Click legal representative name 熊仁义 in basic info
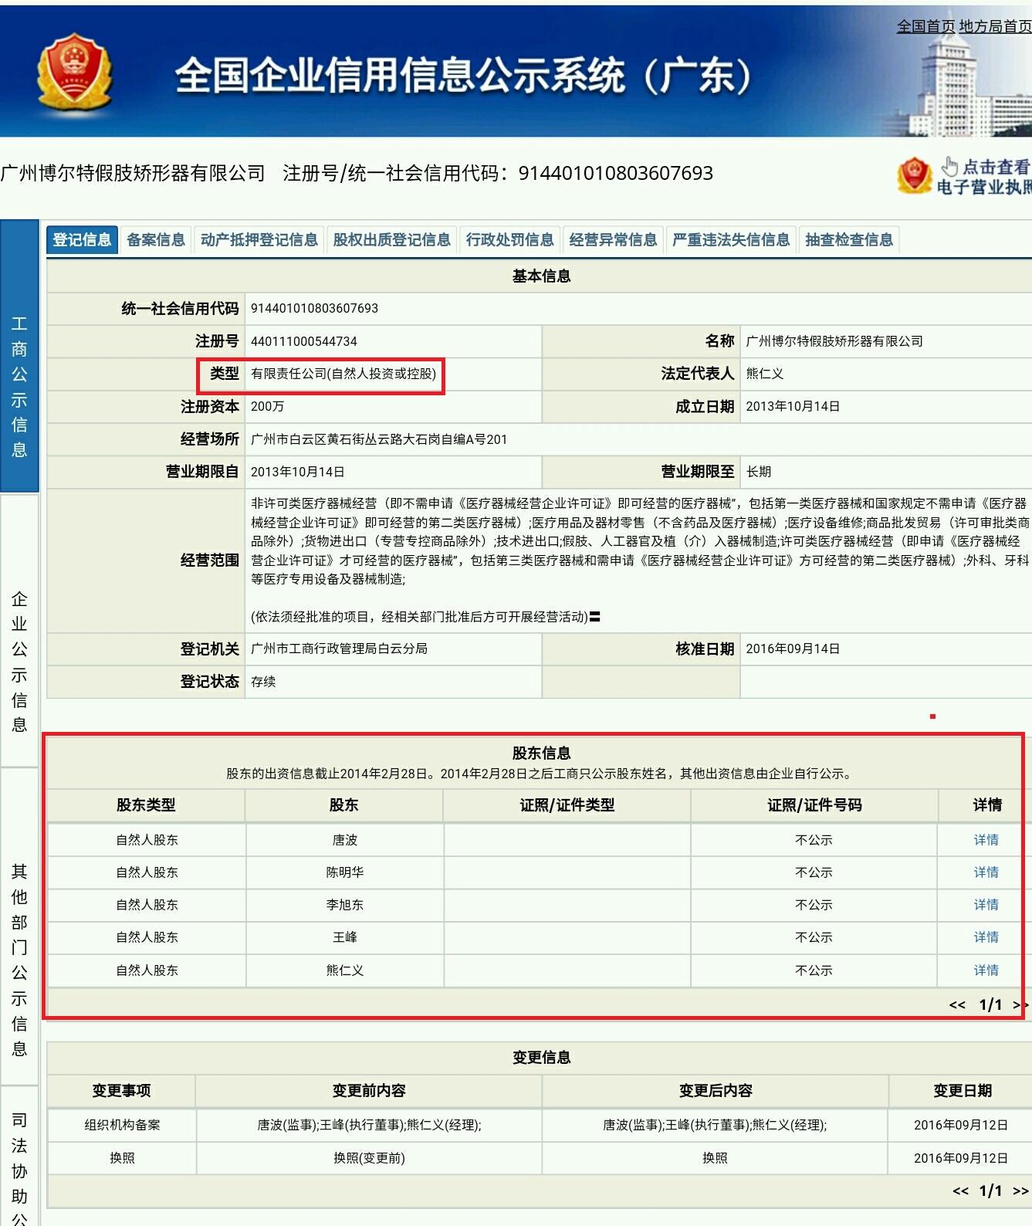1032x1226 pixels. pos(765,374)
